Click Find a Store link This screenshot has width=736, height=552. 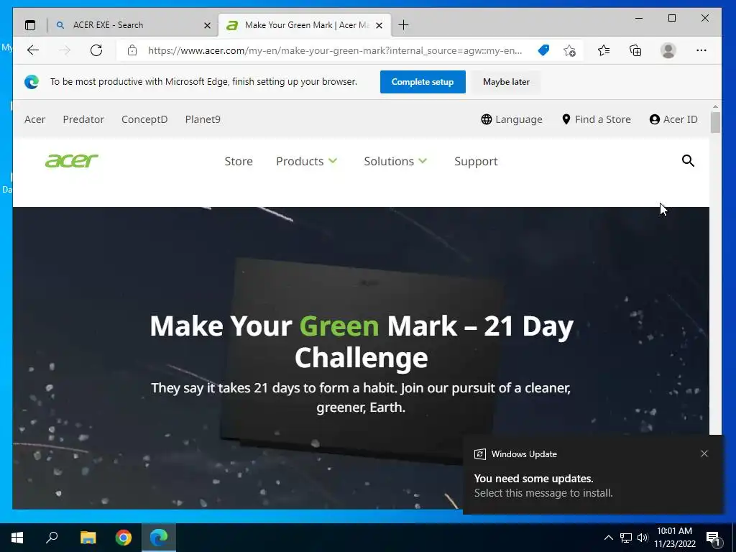(x=596, y=119)
